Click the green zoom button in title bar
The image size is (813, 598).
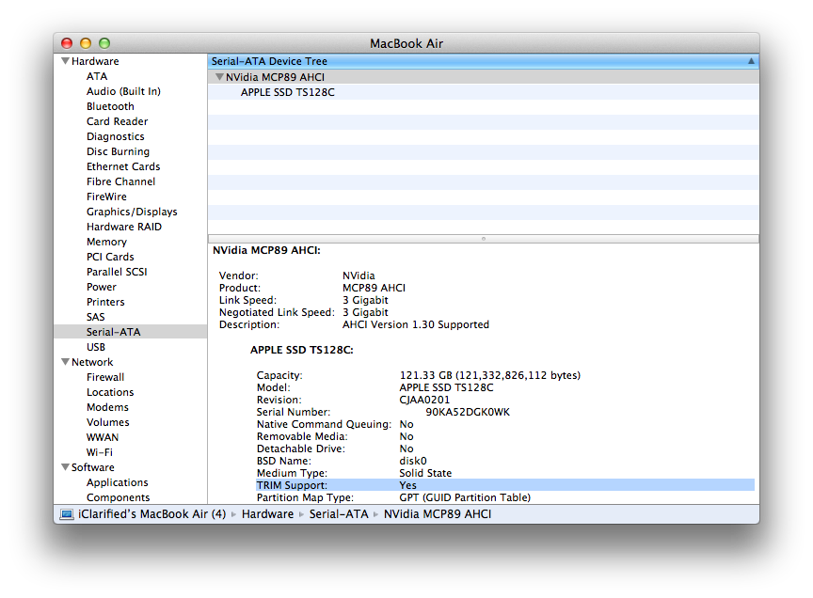pos(104,43)
